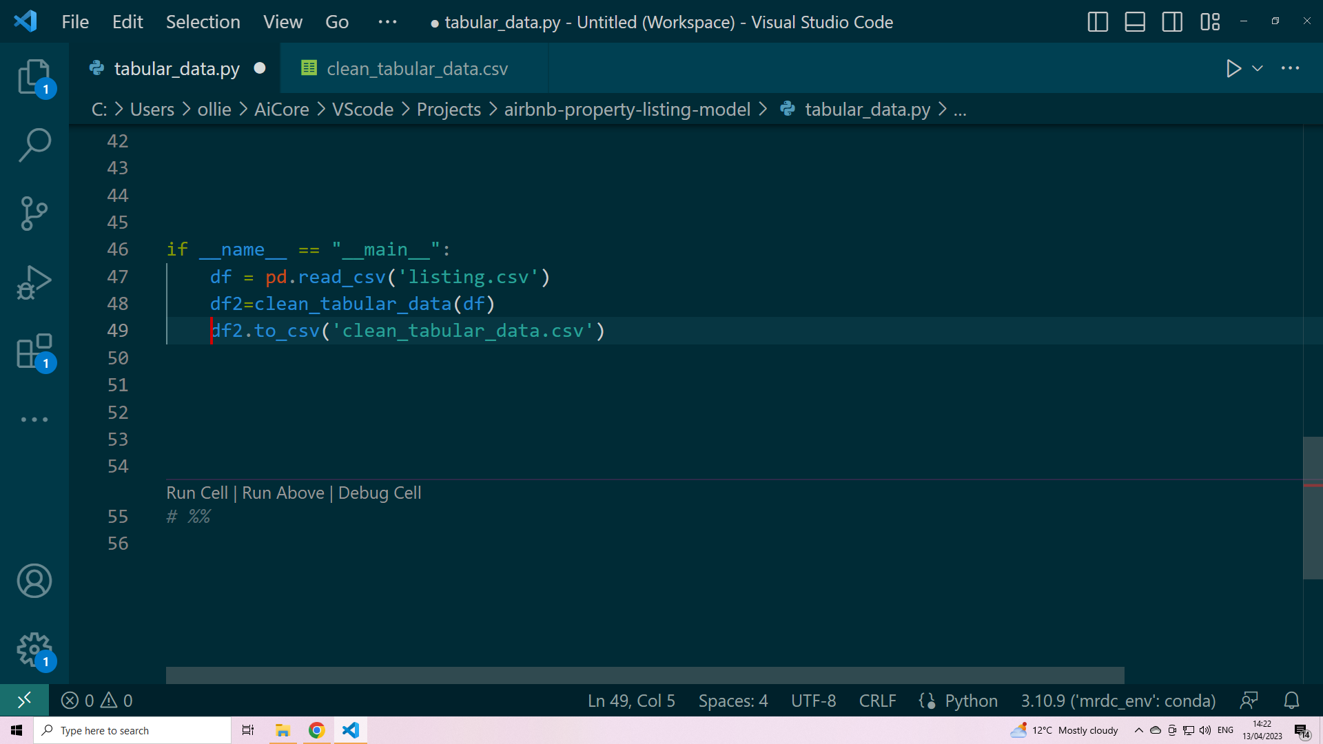1323x744 pixels.
Task: Click the horizontal editor scrollbar
Action: click(644, 675)
